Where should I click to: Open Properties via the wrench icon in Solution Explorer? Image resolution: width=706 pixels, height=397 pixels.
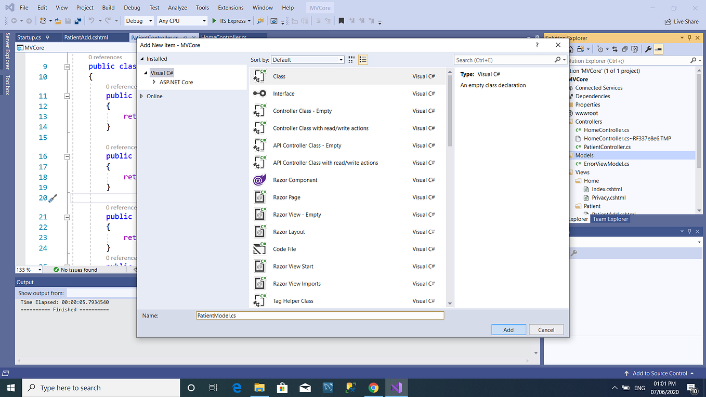click(648, 49)
